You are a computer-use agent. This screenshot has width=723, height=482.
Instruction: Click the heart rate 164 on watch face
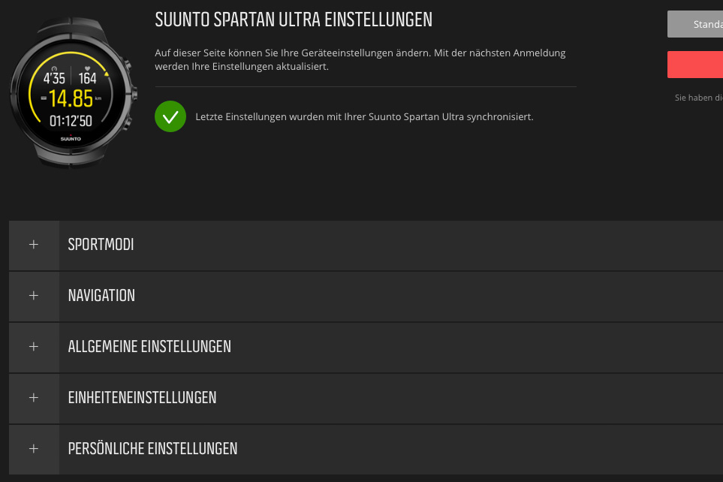(87, 78)
